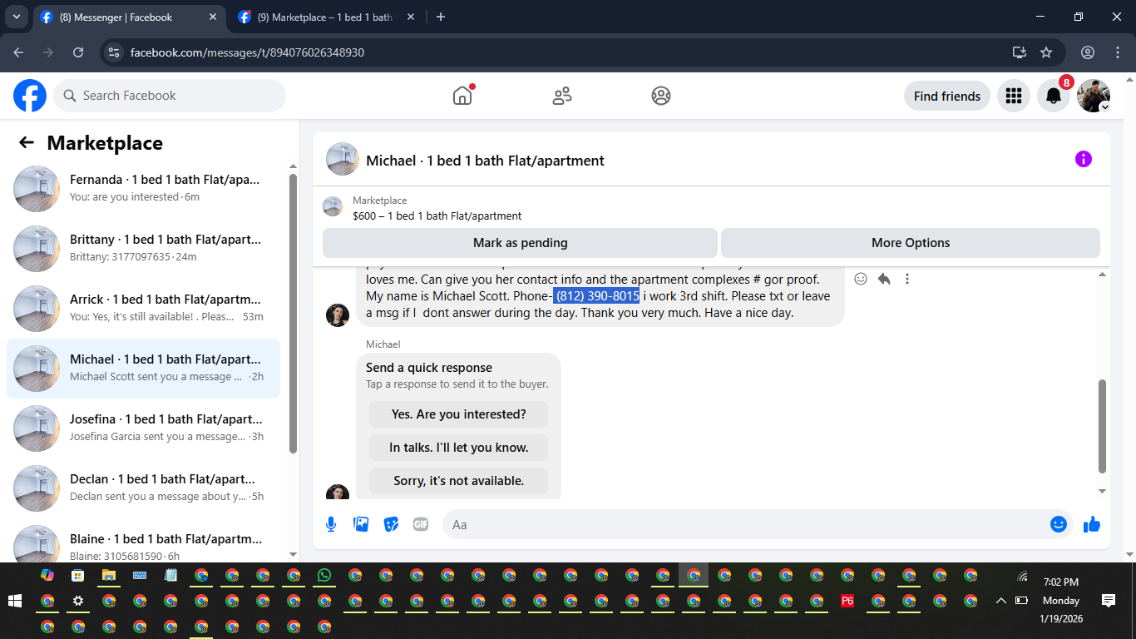Click the highlighted phone number (812) 390-8015
The height and width of the screenshot is (639, 1136).
pyautogui.click(x=596, y=295)
